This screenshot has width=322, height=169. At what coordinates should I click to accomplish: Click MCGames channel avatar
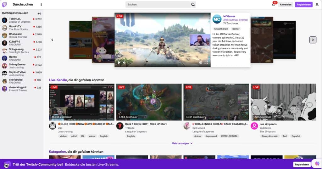click(x=217, y=19)
